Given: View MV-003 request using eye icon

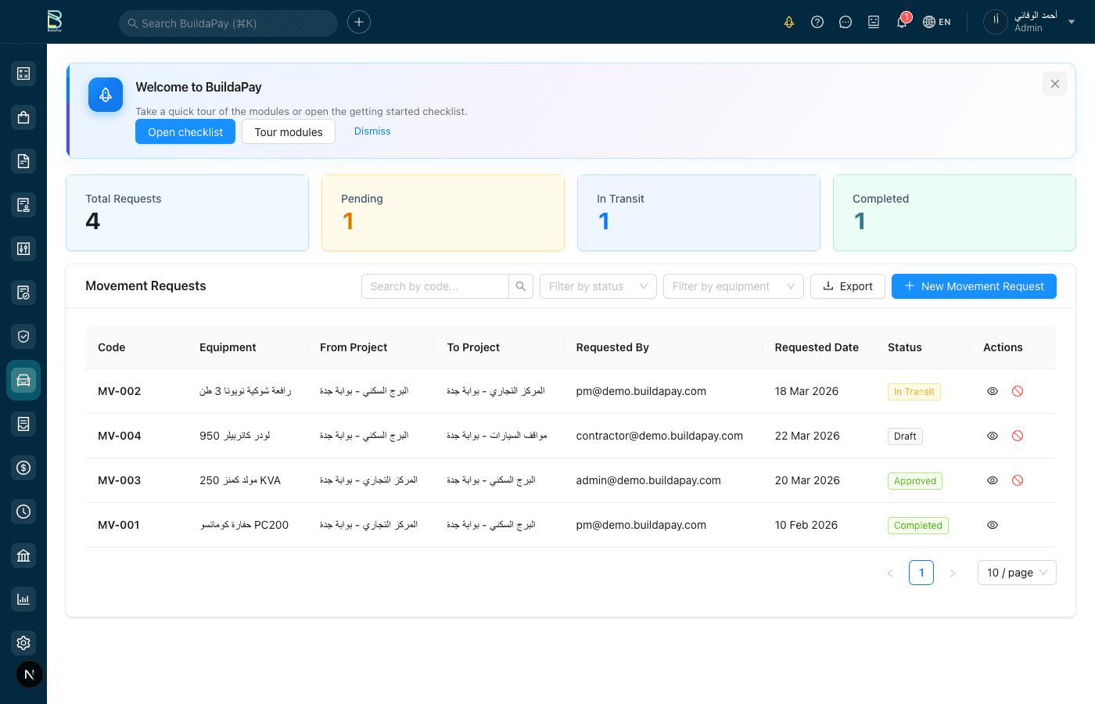Looking at the screenshot, I should (993, 480).
